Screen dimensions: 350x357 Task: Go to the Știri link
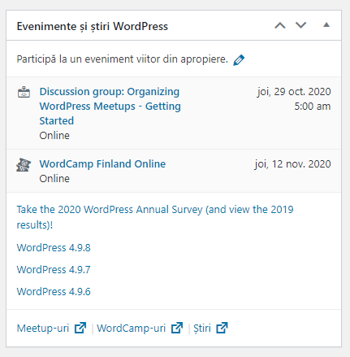pos(202,329)
